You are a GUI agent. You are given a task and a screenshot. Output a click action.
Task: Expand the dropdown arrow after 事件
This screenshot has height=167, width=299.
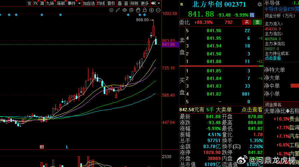click(x=80, y=3)
